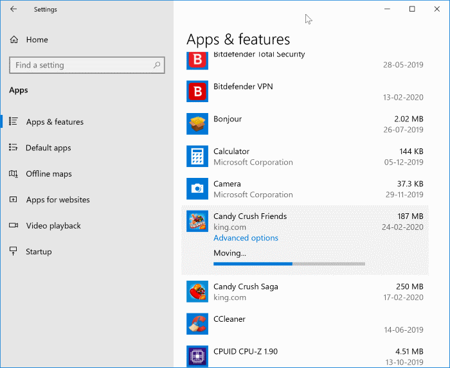
Task: Go back with the Settings back arrow
Action: (x=14, y=9)
